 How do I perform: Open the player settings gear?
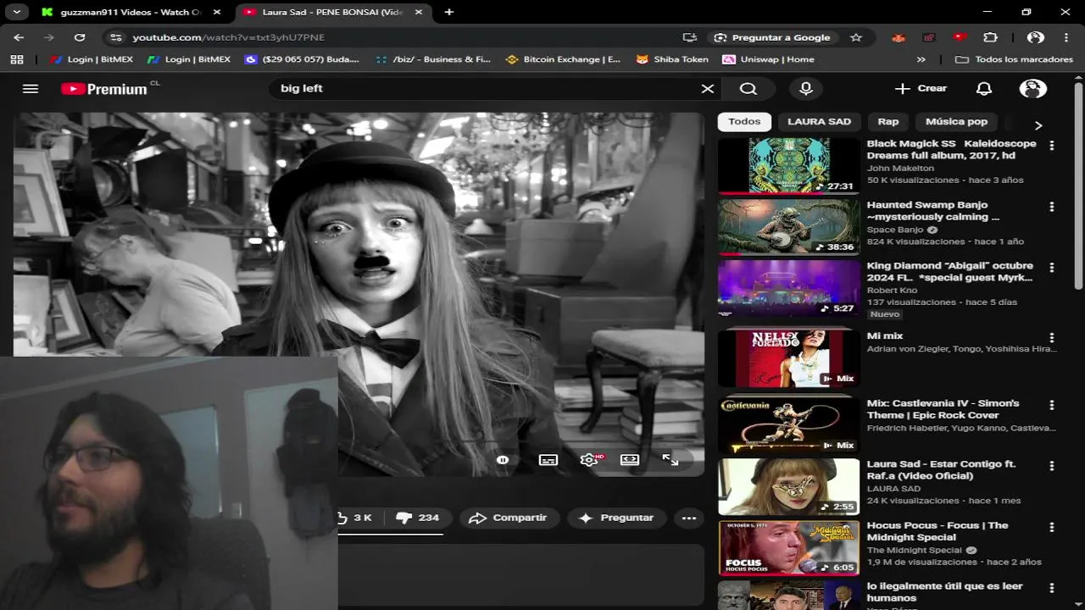point(589,459)
